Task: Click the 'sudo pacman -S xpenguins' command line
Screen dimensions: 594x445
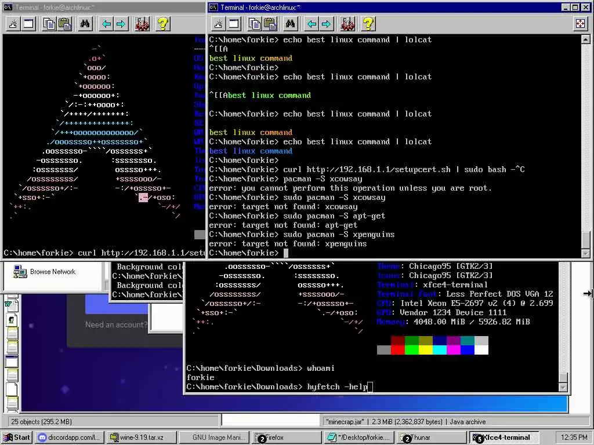Action: point(302,235)
